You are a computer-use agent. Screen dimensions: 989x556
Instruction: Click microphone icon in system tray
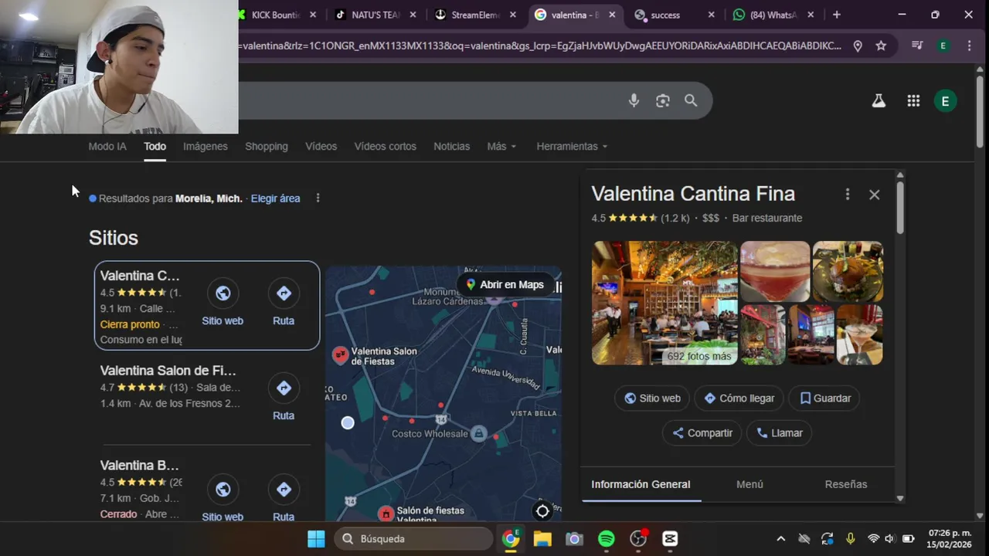tap(850, 538)
